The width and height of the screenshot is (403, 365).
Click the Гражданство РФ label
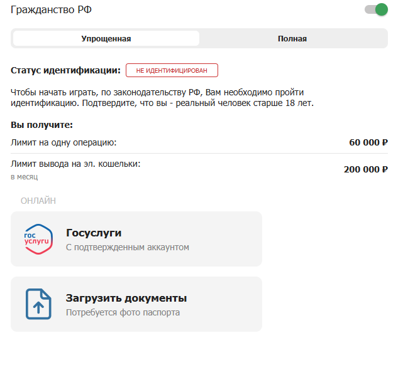point(51,10)
